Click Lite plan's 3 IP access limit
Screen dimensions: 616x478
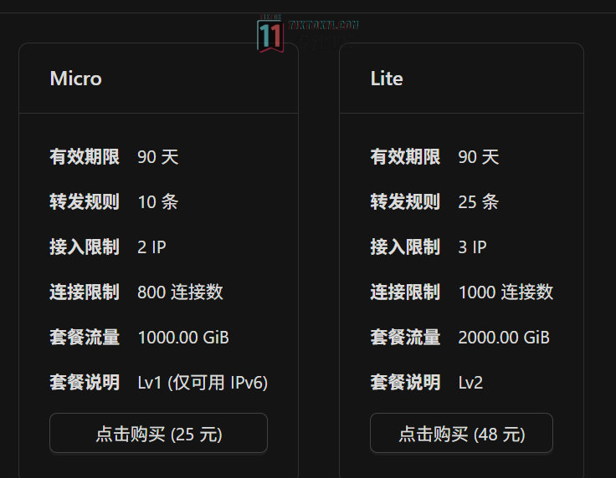(473, 247)
